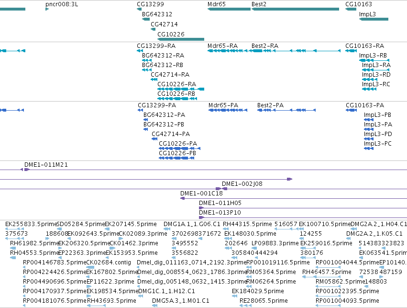
Task: Click the DMG5A.3_1.M01.C1 EST label
Action: tap(181, 301)
